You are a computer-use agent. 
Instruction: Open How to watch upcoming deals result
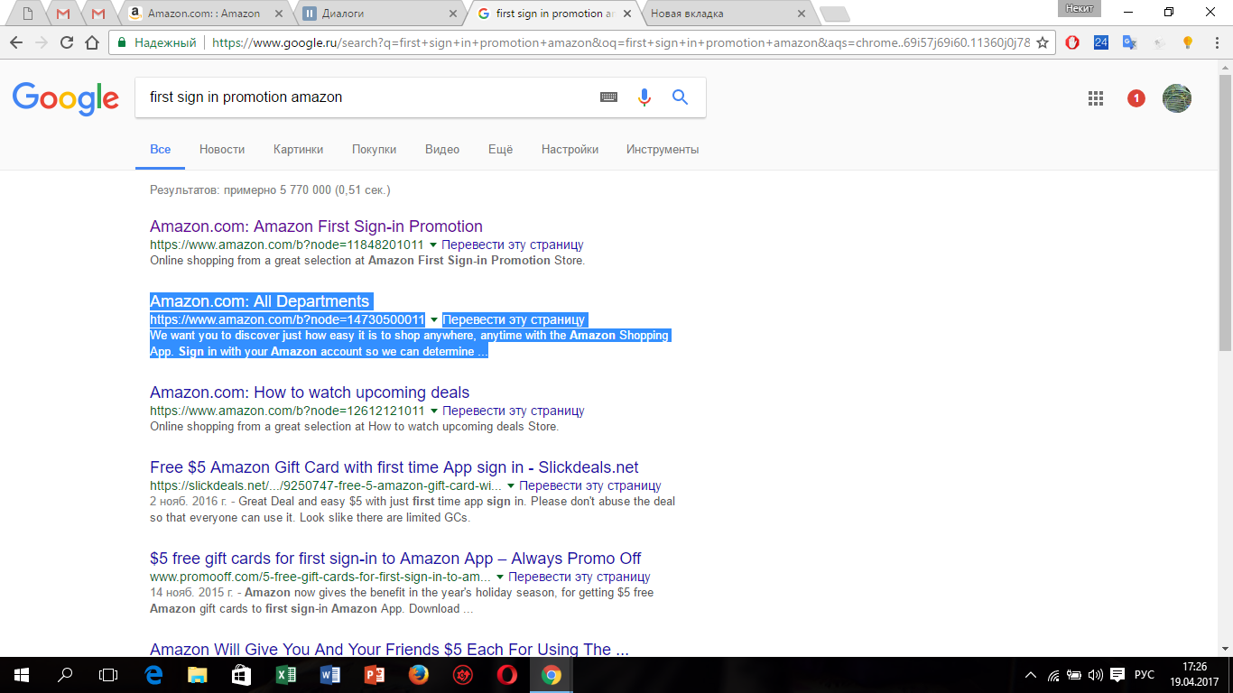point(310,393)
